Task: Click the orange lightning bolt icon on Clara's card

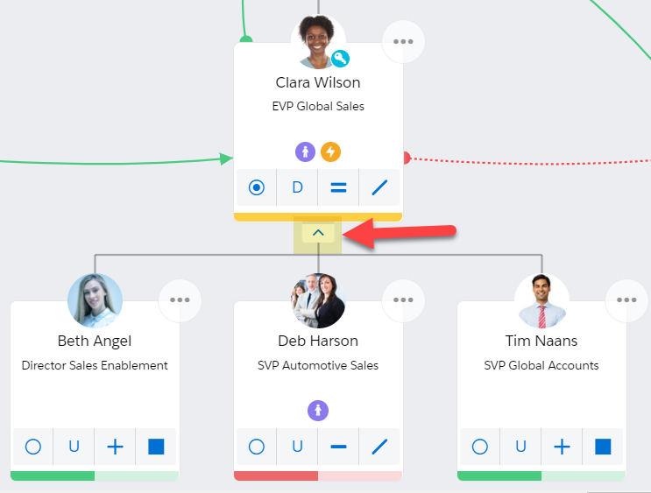Action: [331, 151]
